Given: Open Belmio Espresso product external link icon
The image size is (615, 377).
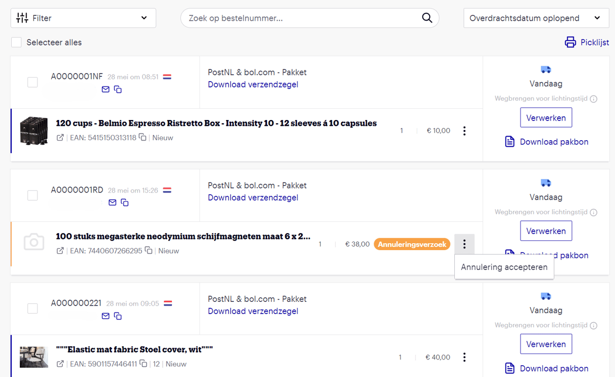Looking at the screenshot, I should point(60,138).
